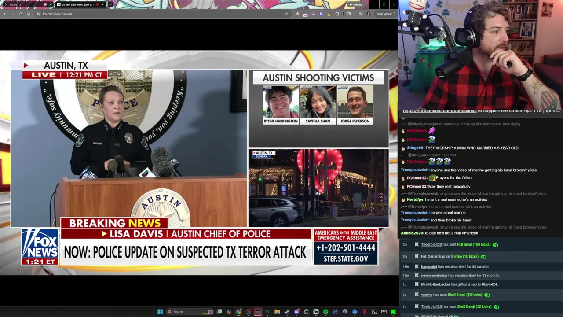
Task: Open Discord from the taskbar
Action: click(296, 312)
